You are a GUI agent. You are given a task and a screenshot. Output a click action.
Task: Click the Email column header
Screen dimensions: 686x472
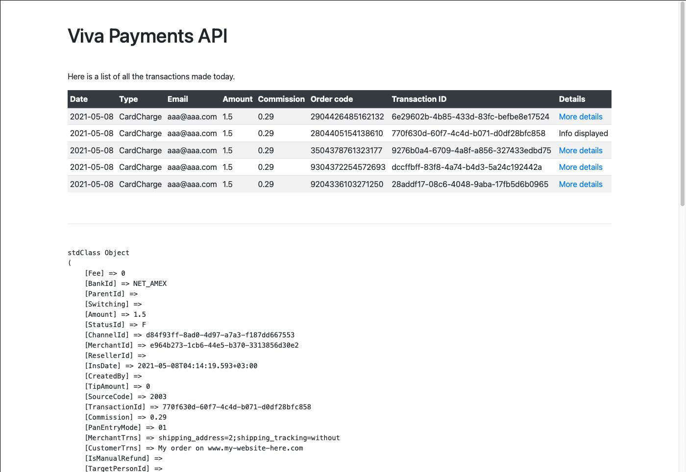tap(177, 99)
